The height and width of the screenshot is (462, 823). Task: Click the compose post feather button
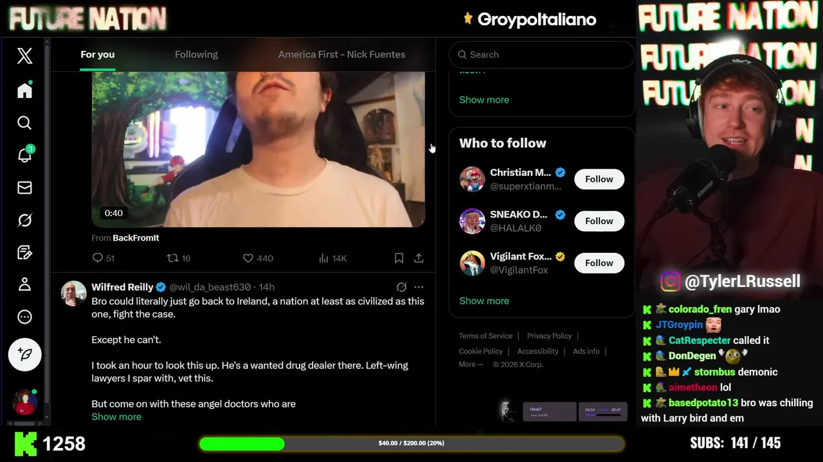pos(24,354)
